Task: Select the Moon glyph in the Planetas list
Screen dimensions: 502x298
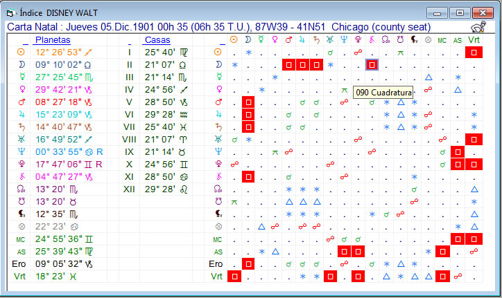Action: click(x=21, y=64)
